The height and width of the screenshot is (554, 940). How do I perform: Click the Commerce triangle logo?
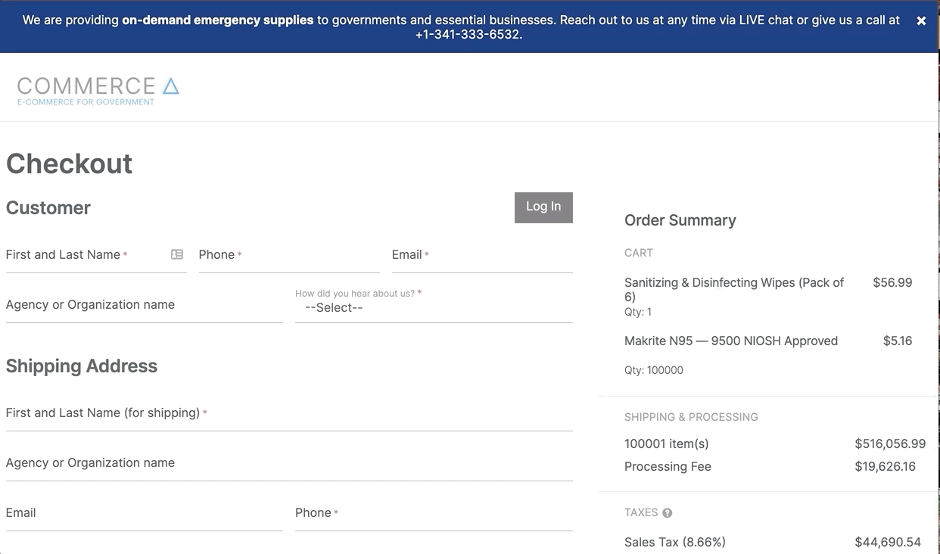pyautogui.click(x=171, y=86)
